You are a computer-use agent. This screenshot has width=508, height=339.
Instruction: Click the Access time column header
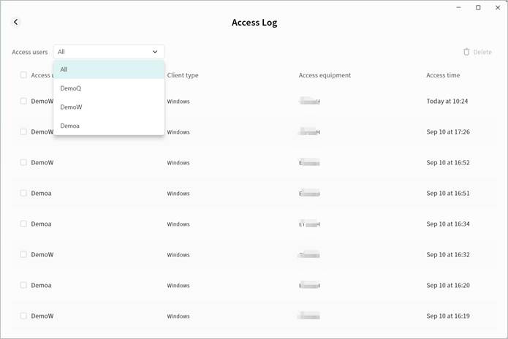pos(443,75)
